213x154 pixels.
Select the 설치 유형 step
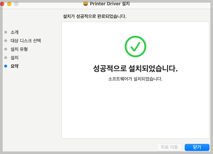pos(19,49)
